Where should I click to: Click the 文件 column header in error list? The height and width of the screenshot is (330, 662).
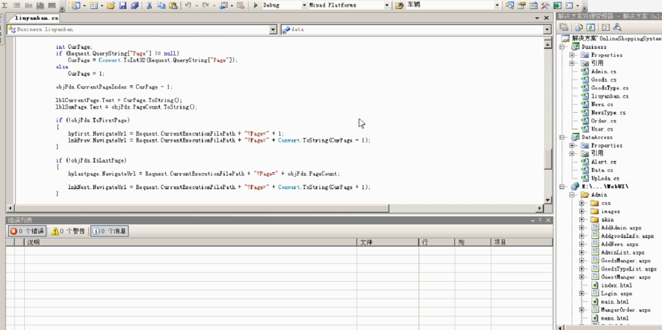387,242
